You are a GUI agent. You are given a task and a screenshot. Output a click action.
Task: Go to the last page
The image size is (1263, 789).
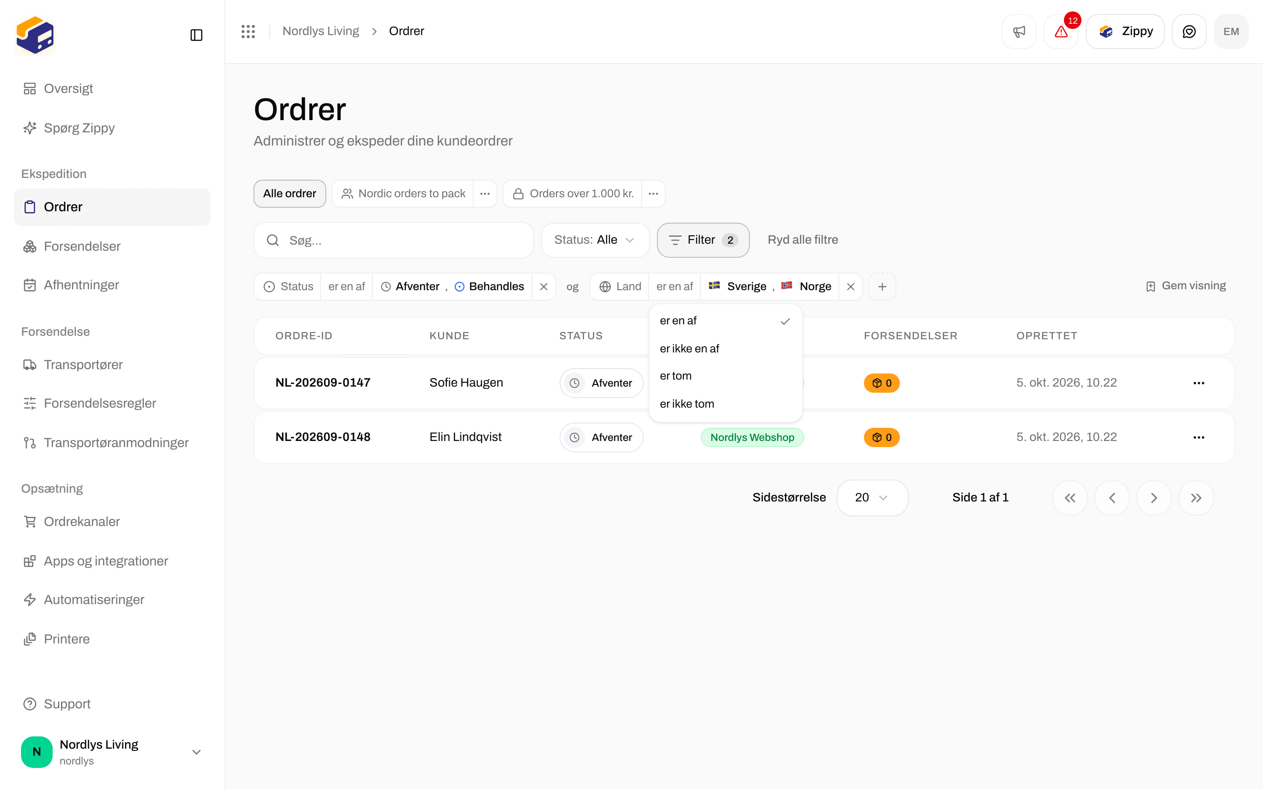(x=1196, y=498)
